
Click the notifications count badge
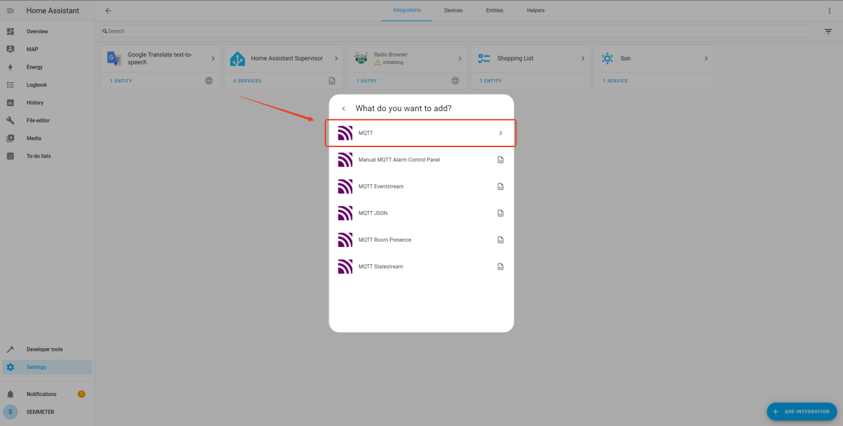click(x=81, y=394)
